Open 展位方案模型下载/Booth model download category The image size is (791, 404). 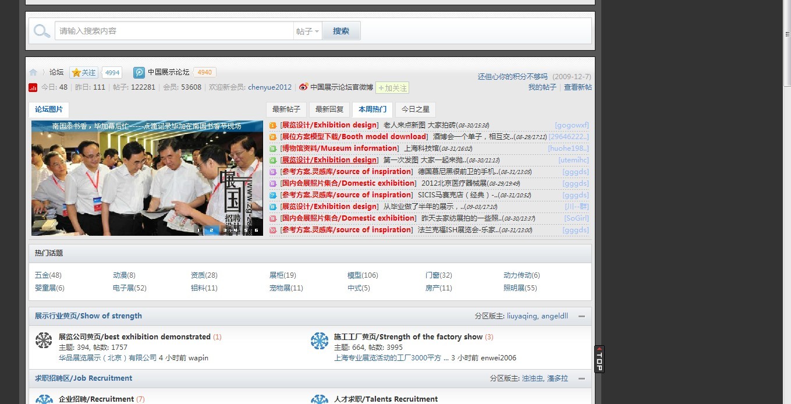[354, 137]
